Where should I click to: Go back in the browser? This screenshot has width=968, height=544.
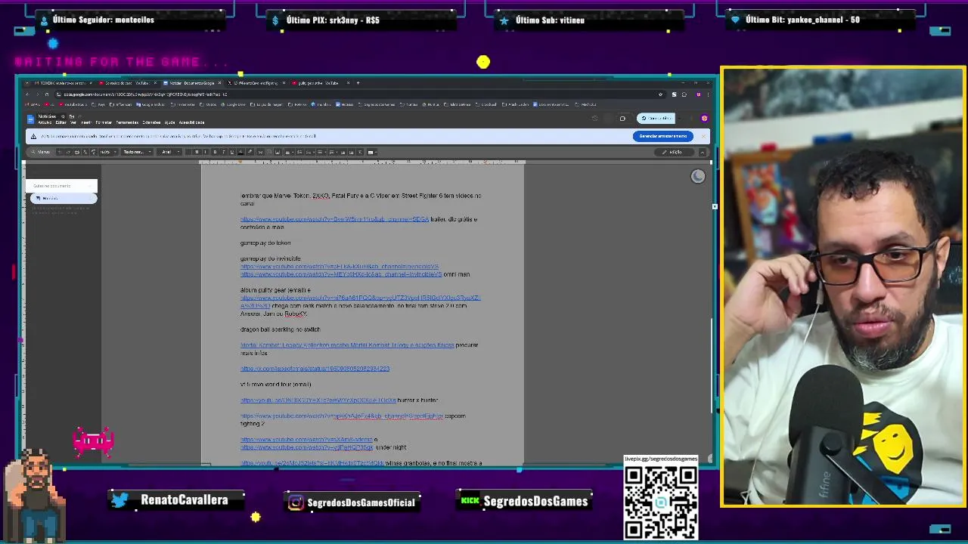click(27, 94)
